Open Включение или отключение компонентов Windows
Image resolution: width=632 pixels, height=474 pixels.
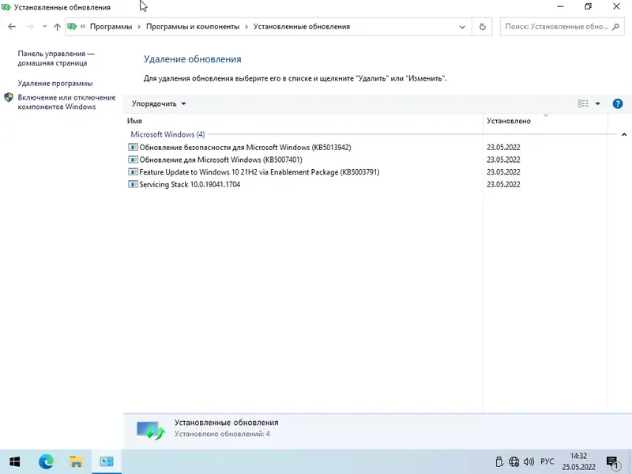click(66, 102)
